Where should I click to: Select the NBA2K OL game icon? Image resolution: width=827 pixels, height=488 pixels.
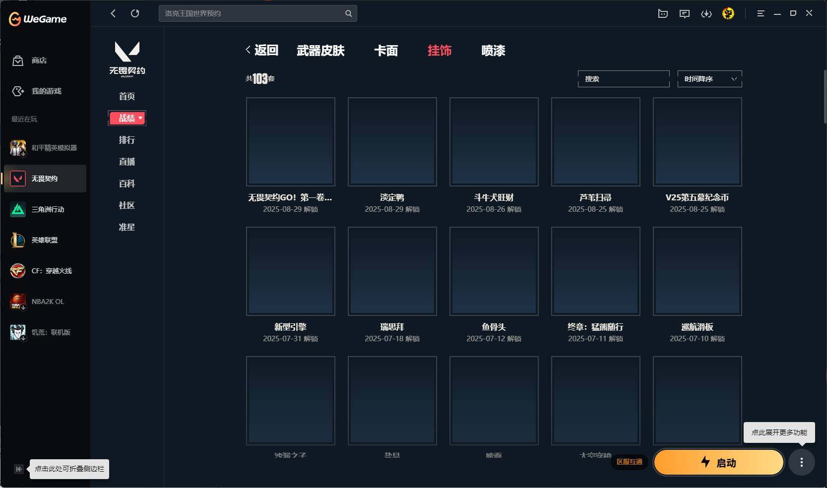point(18,302)
